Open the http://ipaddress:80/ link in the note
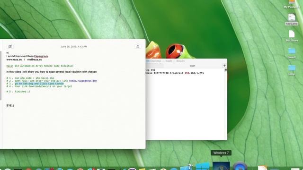303x170 pixels. coord(83,81)
